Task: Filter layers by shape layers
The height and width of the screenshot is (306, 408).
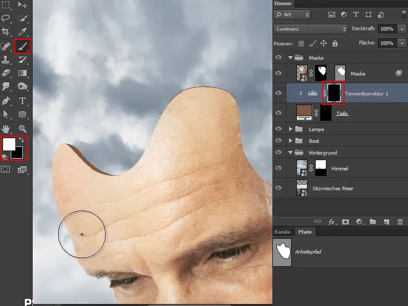Action: click(368, 15)
